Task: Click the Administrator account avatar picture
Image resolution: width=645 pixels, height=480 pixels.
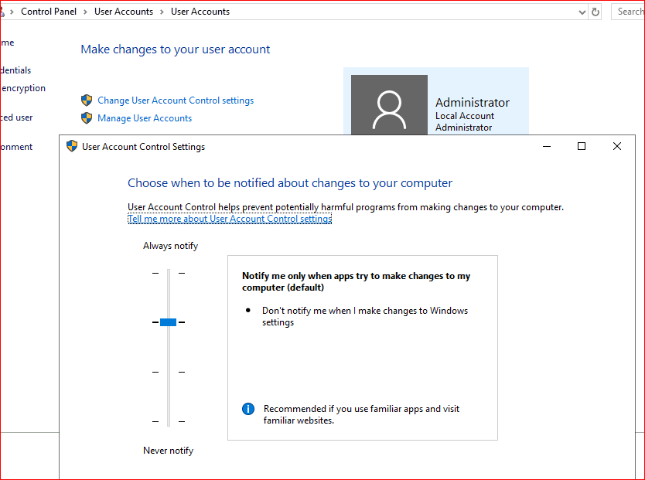Action: coord(389,108)
